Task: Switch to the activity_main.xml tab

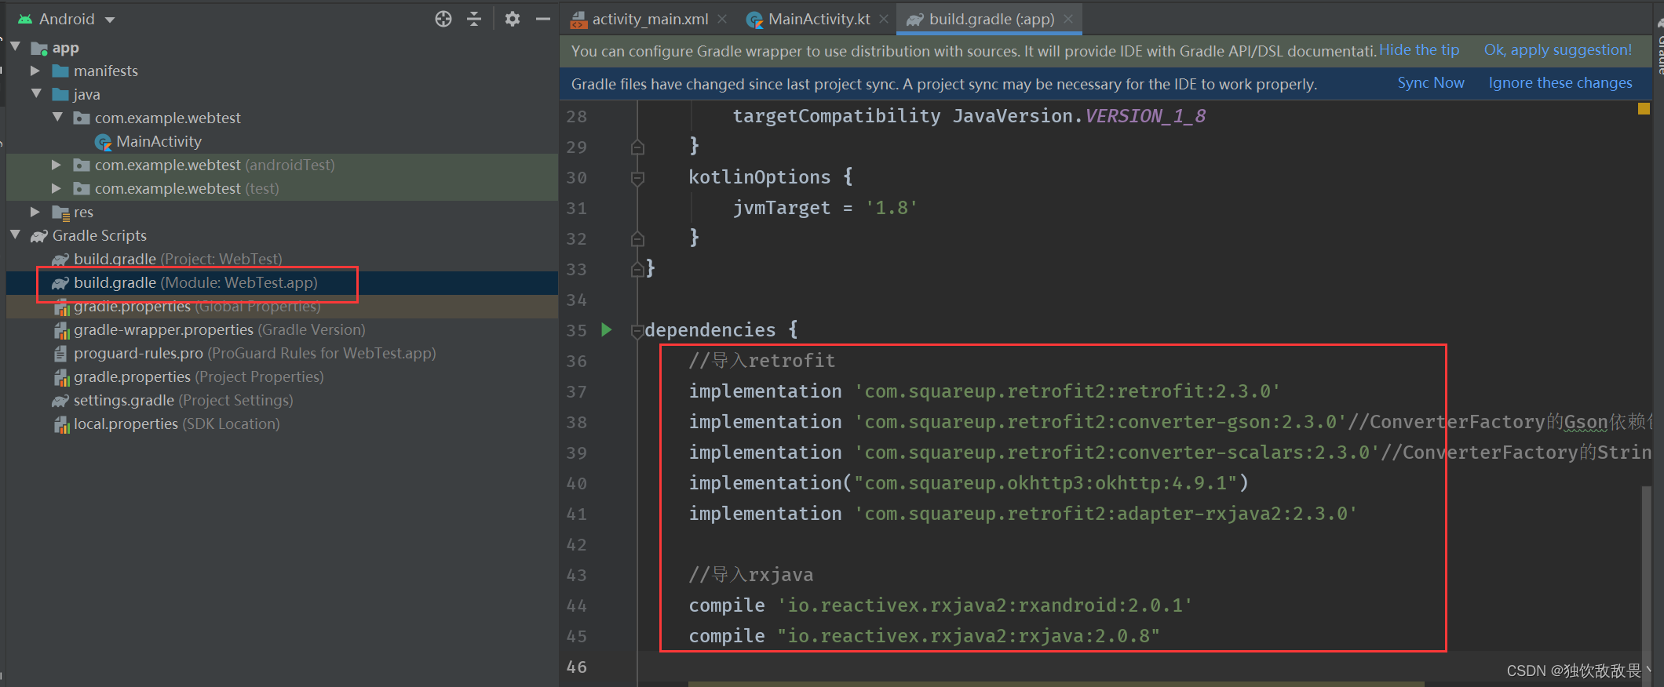Action: point(649,19)
